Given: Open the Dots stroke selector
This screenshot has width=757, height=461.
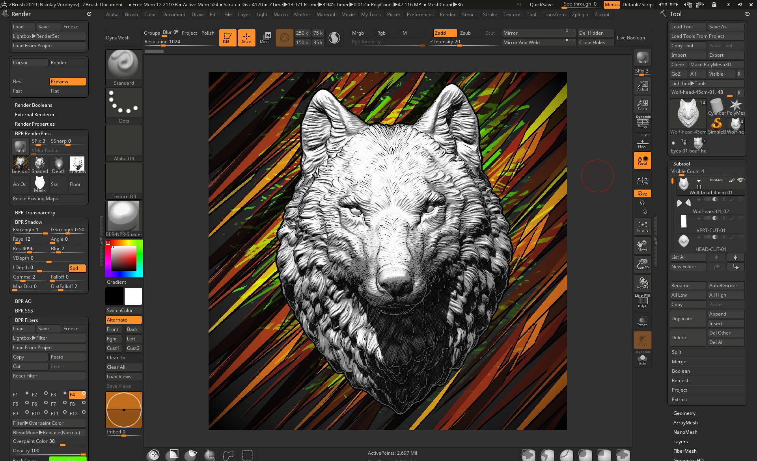Looking at the screenshot, I should (x=124, y=105).
